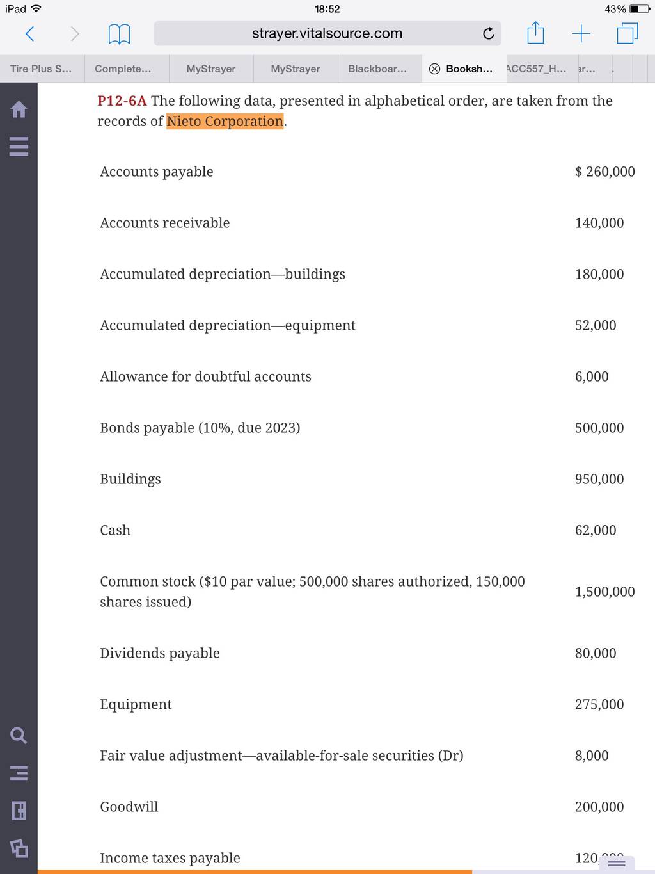The height and width of the screenshot is (874, 655).
Task: Open the bottom stacked squares sidebar icon
Action: tap(19, 848)
